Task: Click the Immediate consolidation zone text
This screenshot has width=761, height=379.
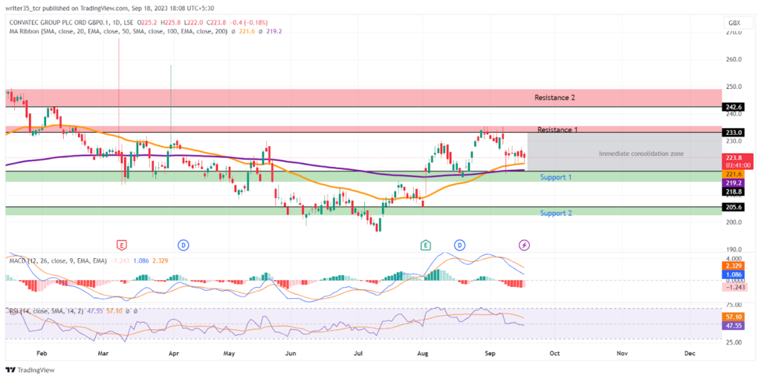Action: (x=641, y=153)
